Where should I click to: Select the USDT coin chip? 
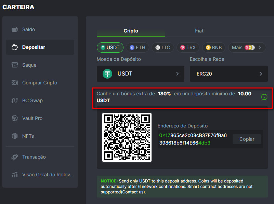point(110,47)
